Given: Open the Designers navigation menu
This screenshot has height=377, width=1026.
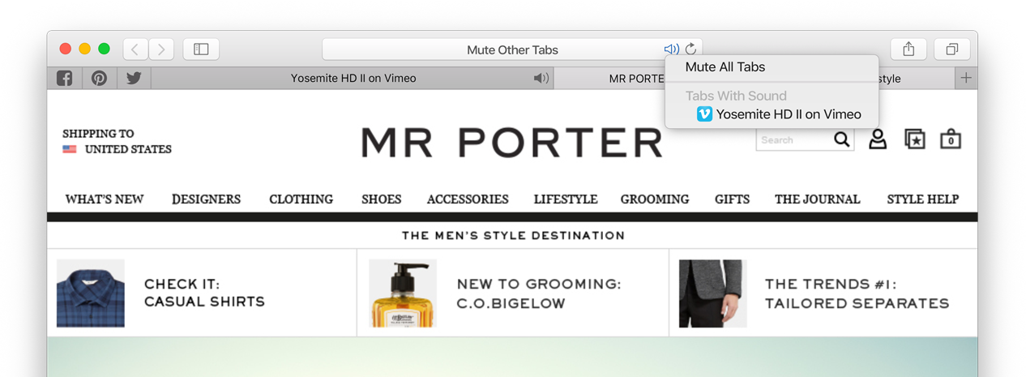Looking at the screenshot, I should pos(206,199).
